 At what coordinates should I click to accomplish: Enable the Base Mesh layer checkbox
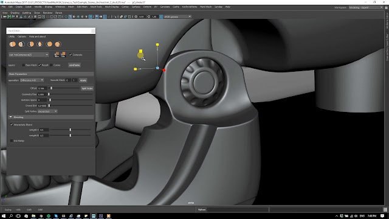(23, 65)
